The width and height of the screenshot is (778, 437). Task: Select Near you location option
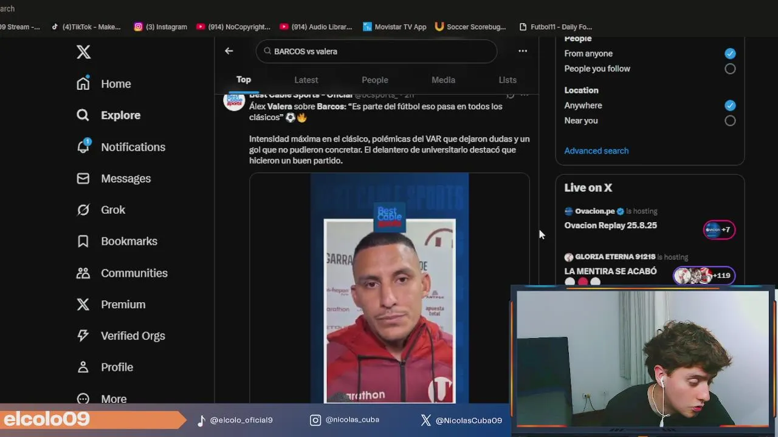coord(730,120)
